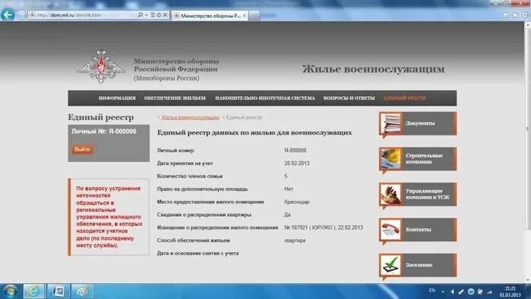Open the Заселение sidebar link
Viewport: 531px width, 299px height.
[x=419, y=265]
